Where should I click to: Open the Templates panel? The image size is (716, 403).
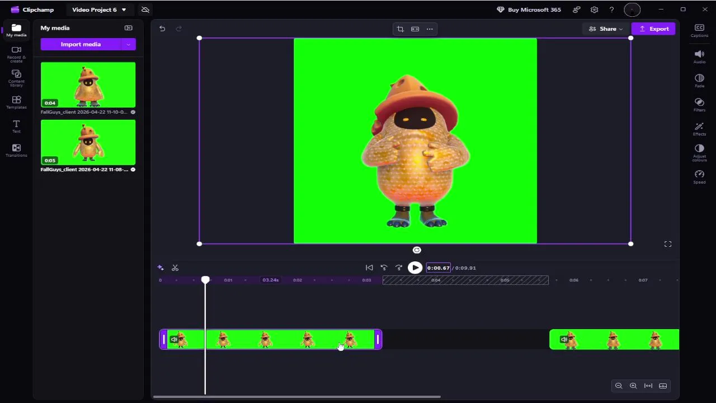pos(16,102)
